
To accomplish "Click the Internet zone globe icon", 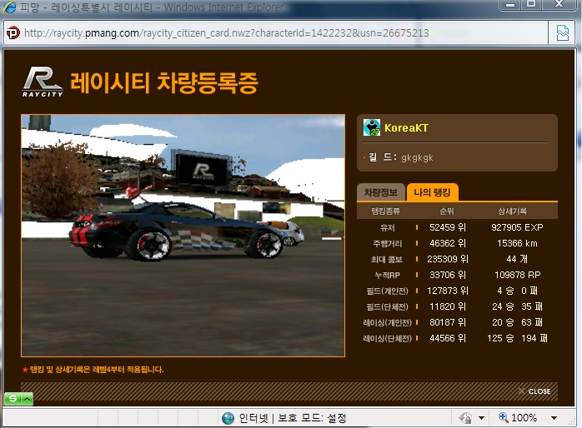I will click(x=228, y=418).
